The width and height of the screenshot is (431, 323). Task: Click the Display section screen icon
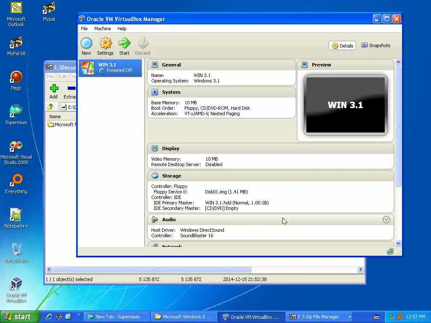click(155, 148)
